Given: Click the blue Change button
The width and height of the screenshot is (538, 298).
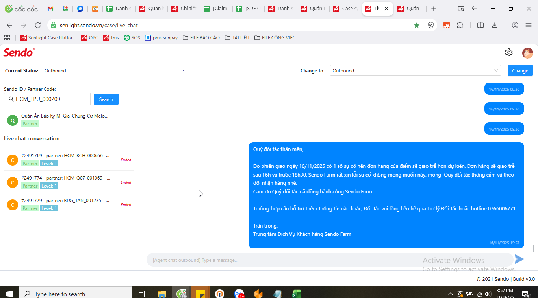Looking at the screenshot, I should click(x=520, y=71).
